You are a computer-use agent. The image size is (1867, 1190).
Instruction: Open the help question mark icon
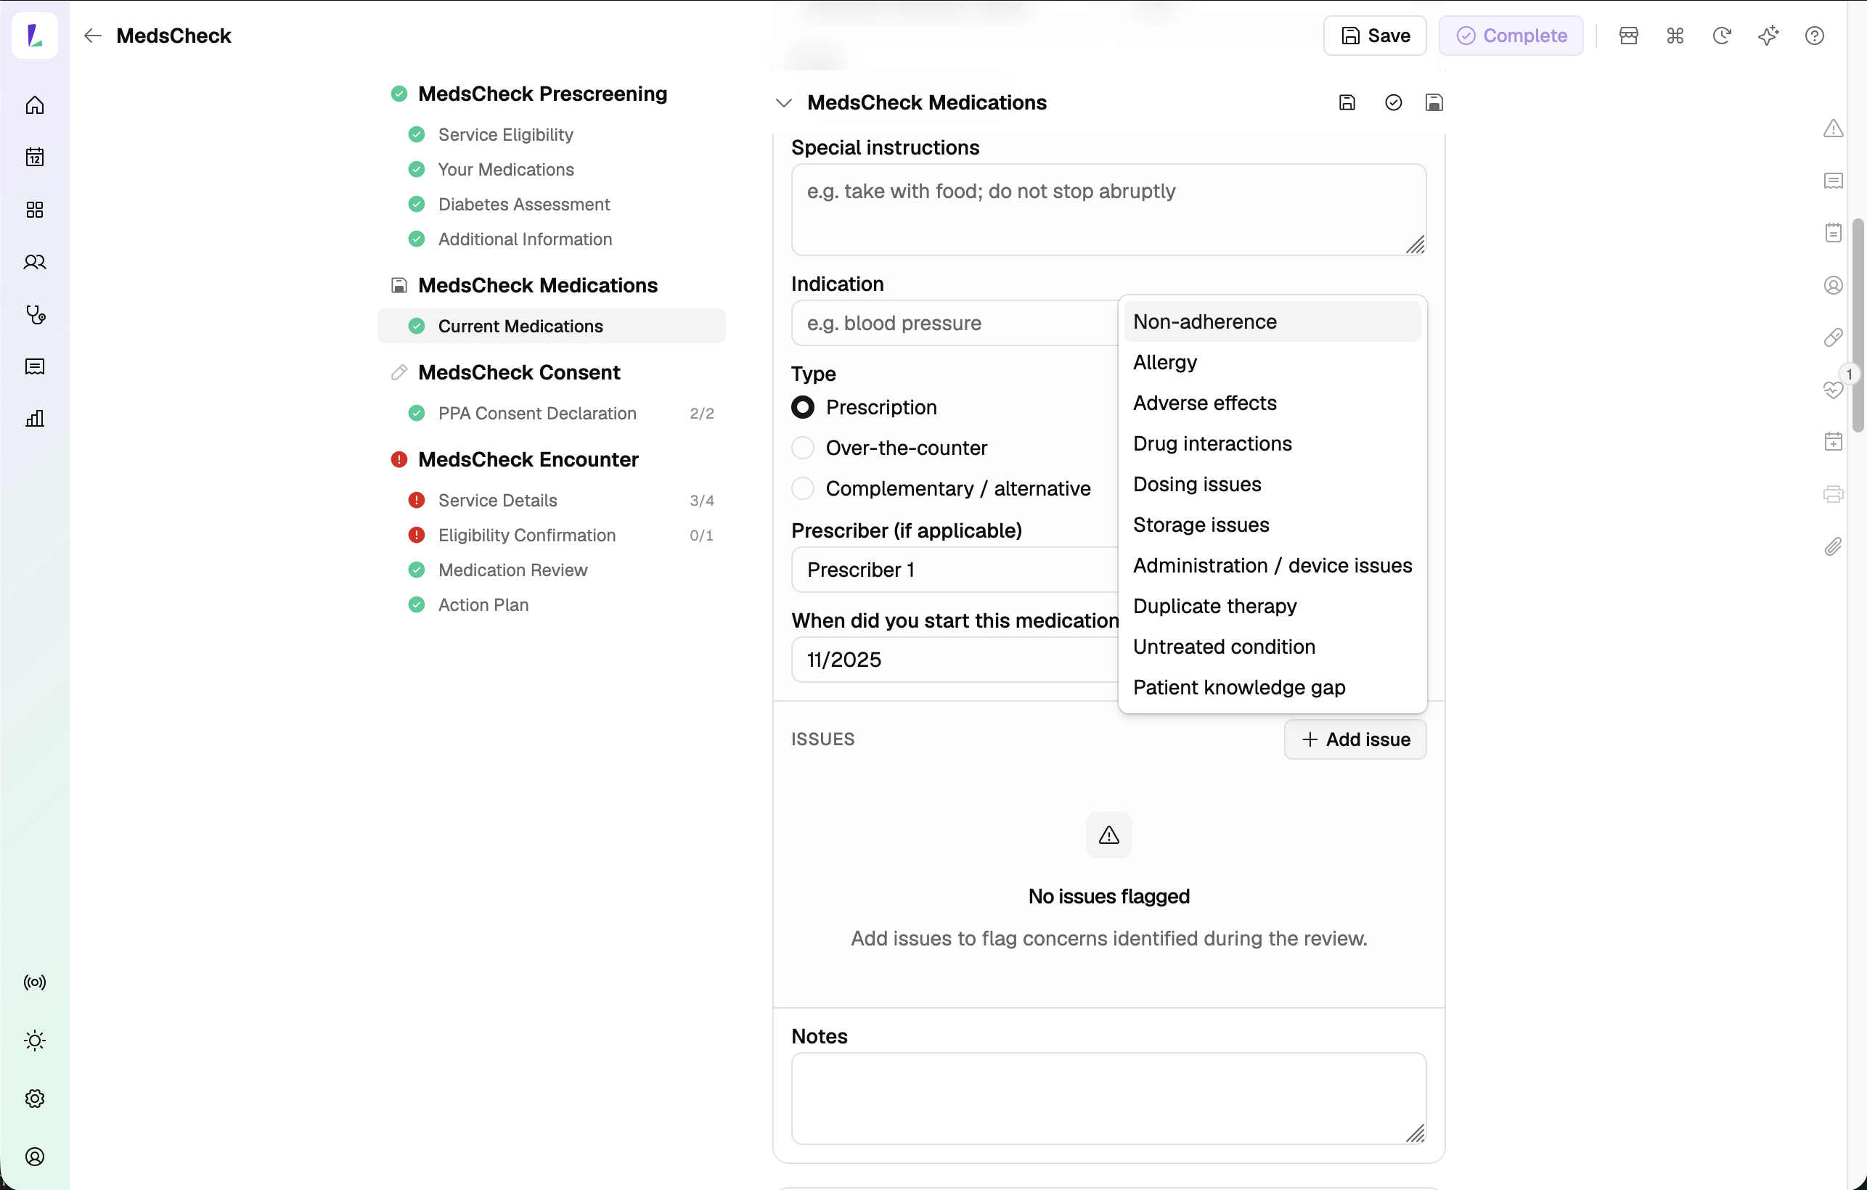click(x=1815, y=36)
